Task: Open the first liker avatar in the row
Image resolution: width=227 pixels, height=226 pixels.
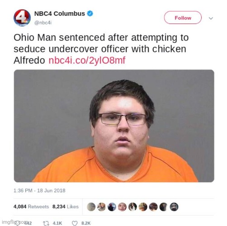Action: point(91,207)
